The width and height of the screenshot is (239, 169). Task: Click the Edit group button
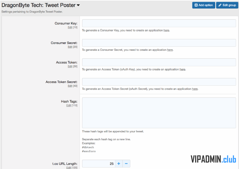click(x=227, y=5)
